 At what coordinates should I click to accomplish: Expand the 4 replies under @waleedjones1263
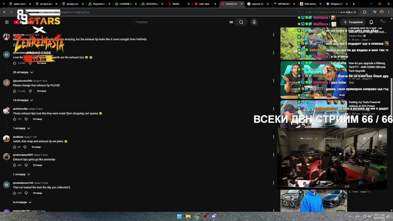coord(22,202)
